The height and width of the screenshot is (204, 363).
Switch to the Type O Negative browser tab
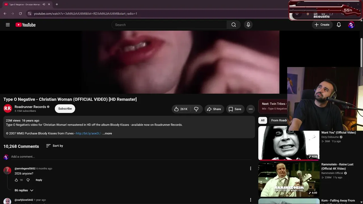[x=25, y=4]
